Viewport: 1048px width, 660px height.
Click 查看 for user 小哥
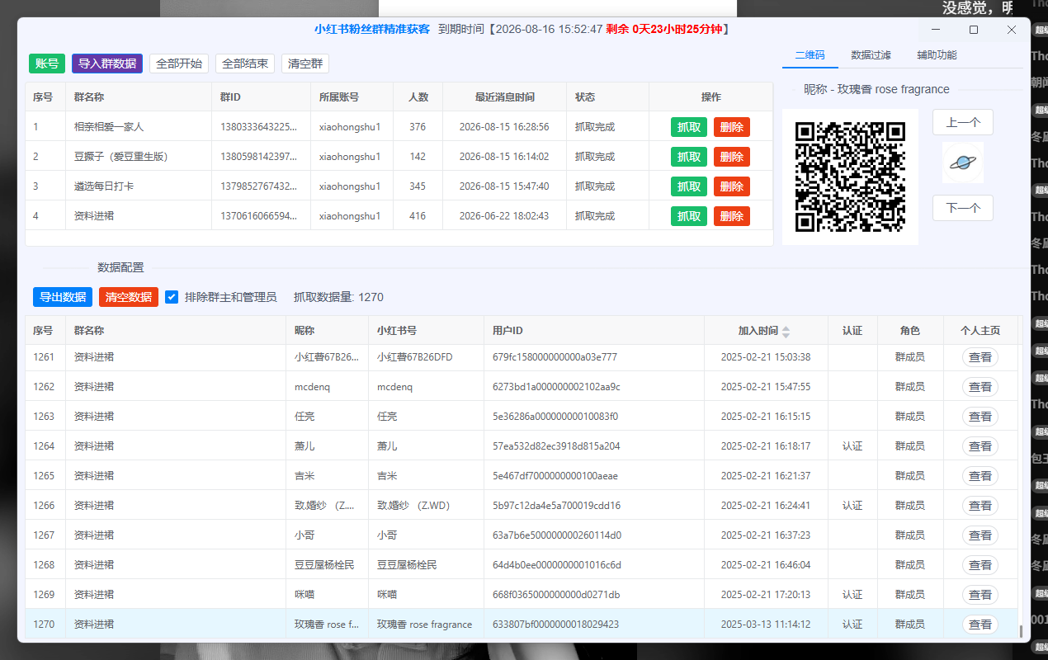click(980, 535)
